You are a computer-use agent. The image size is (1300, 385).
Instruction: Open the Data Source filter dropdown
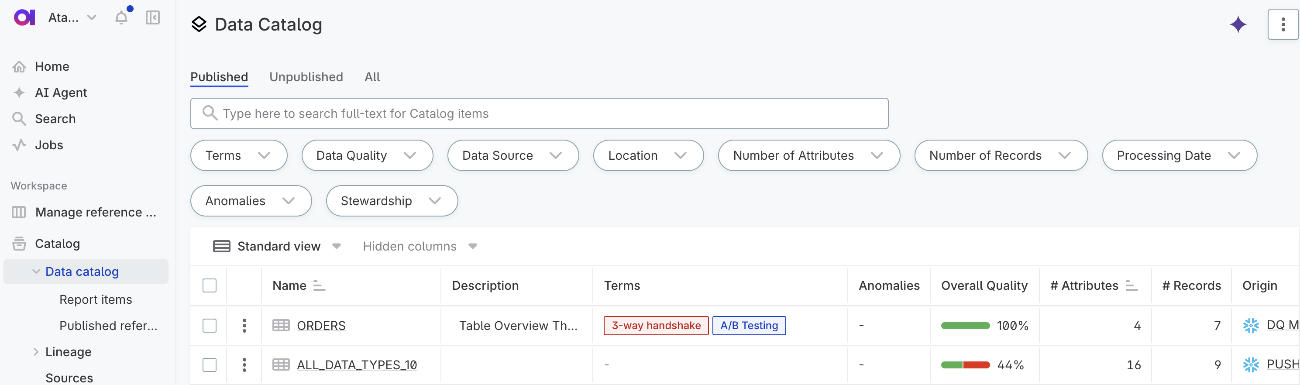pos(513,155)
